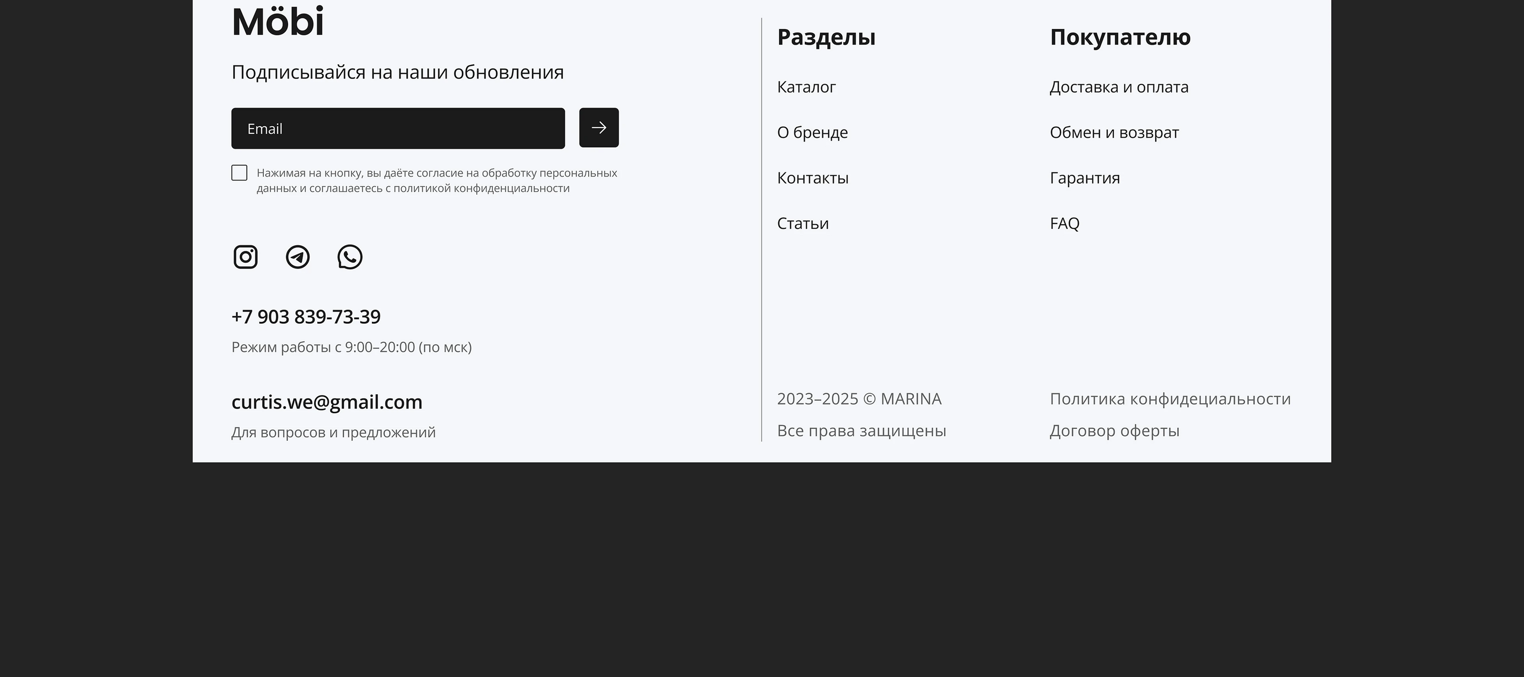Go to О бренде page

(x=812, y=132)
